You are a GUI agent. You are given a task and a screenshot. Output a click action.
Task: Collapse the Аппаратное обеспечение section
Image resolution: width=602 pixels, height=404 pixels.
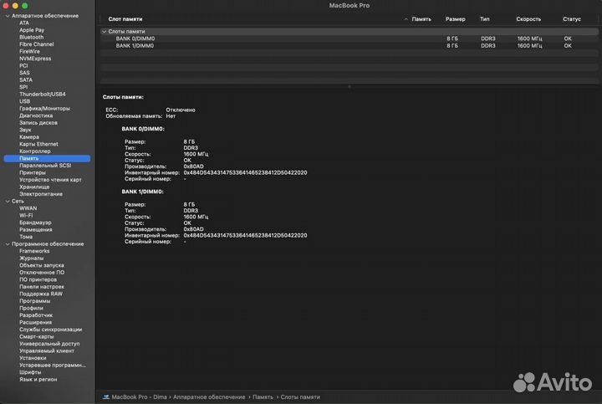pos(8,16)
